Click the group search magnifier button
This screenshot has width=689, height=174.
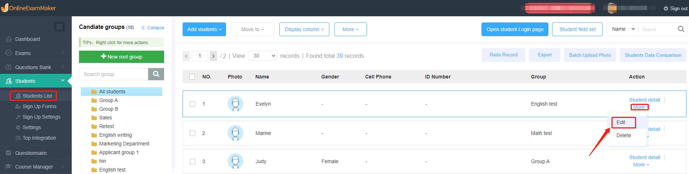[x=156, y=74]
